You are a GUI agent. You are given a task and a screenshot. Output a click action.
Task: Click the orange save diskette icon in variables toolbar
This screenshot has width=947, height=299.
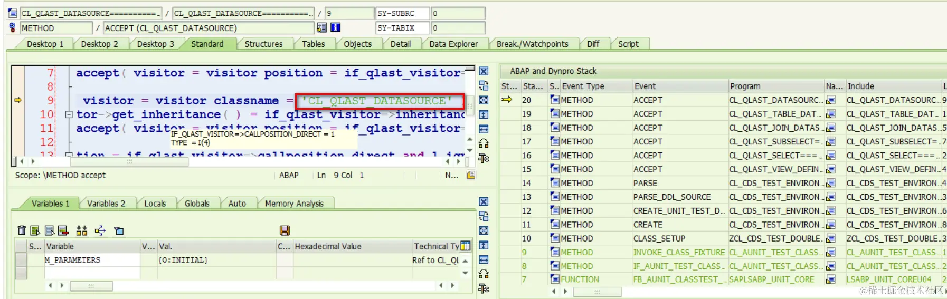(x=285, y=230)
